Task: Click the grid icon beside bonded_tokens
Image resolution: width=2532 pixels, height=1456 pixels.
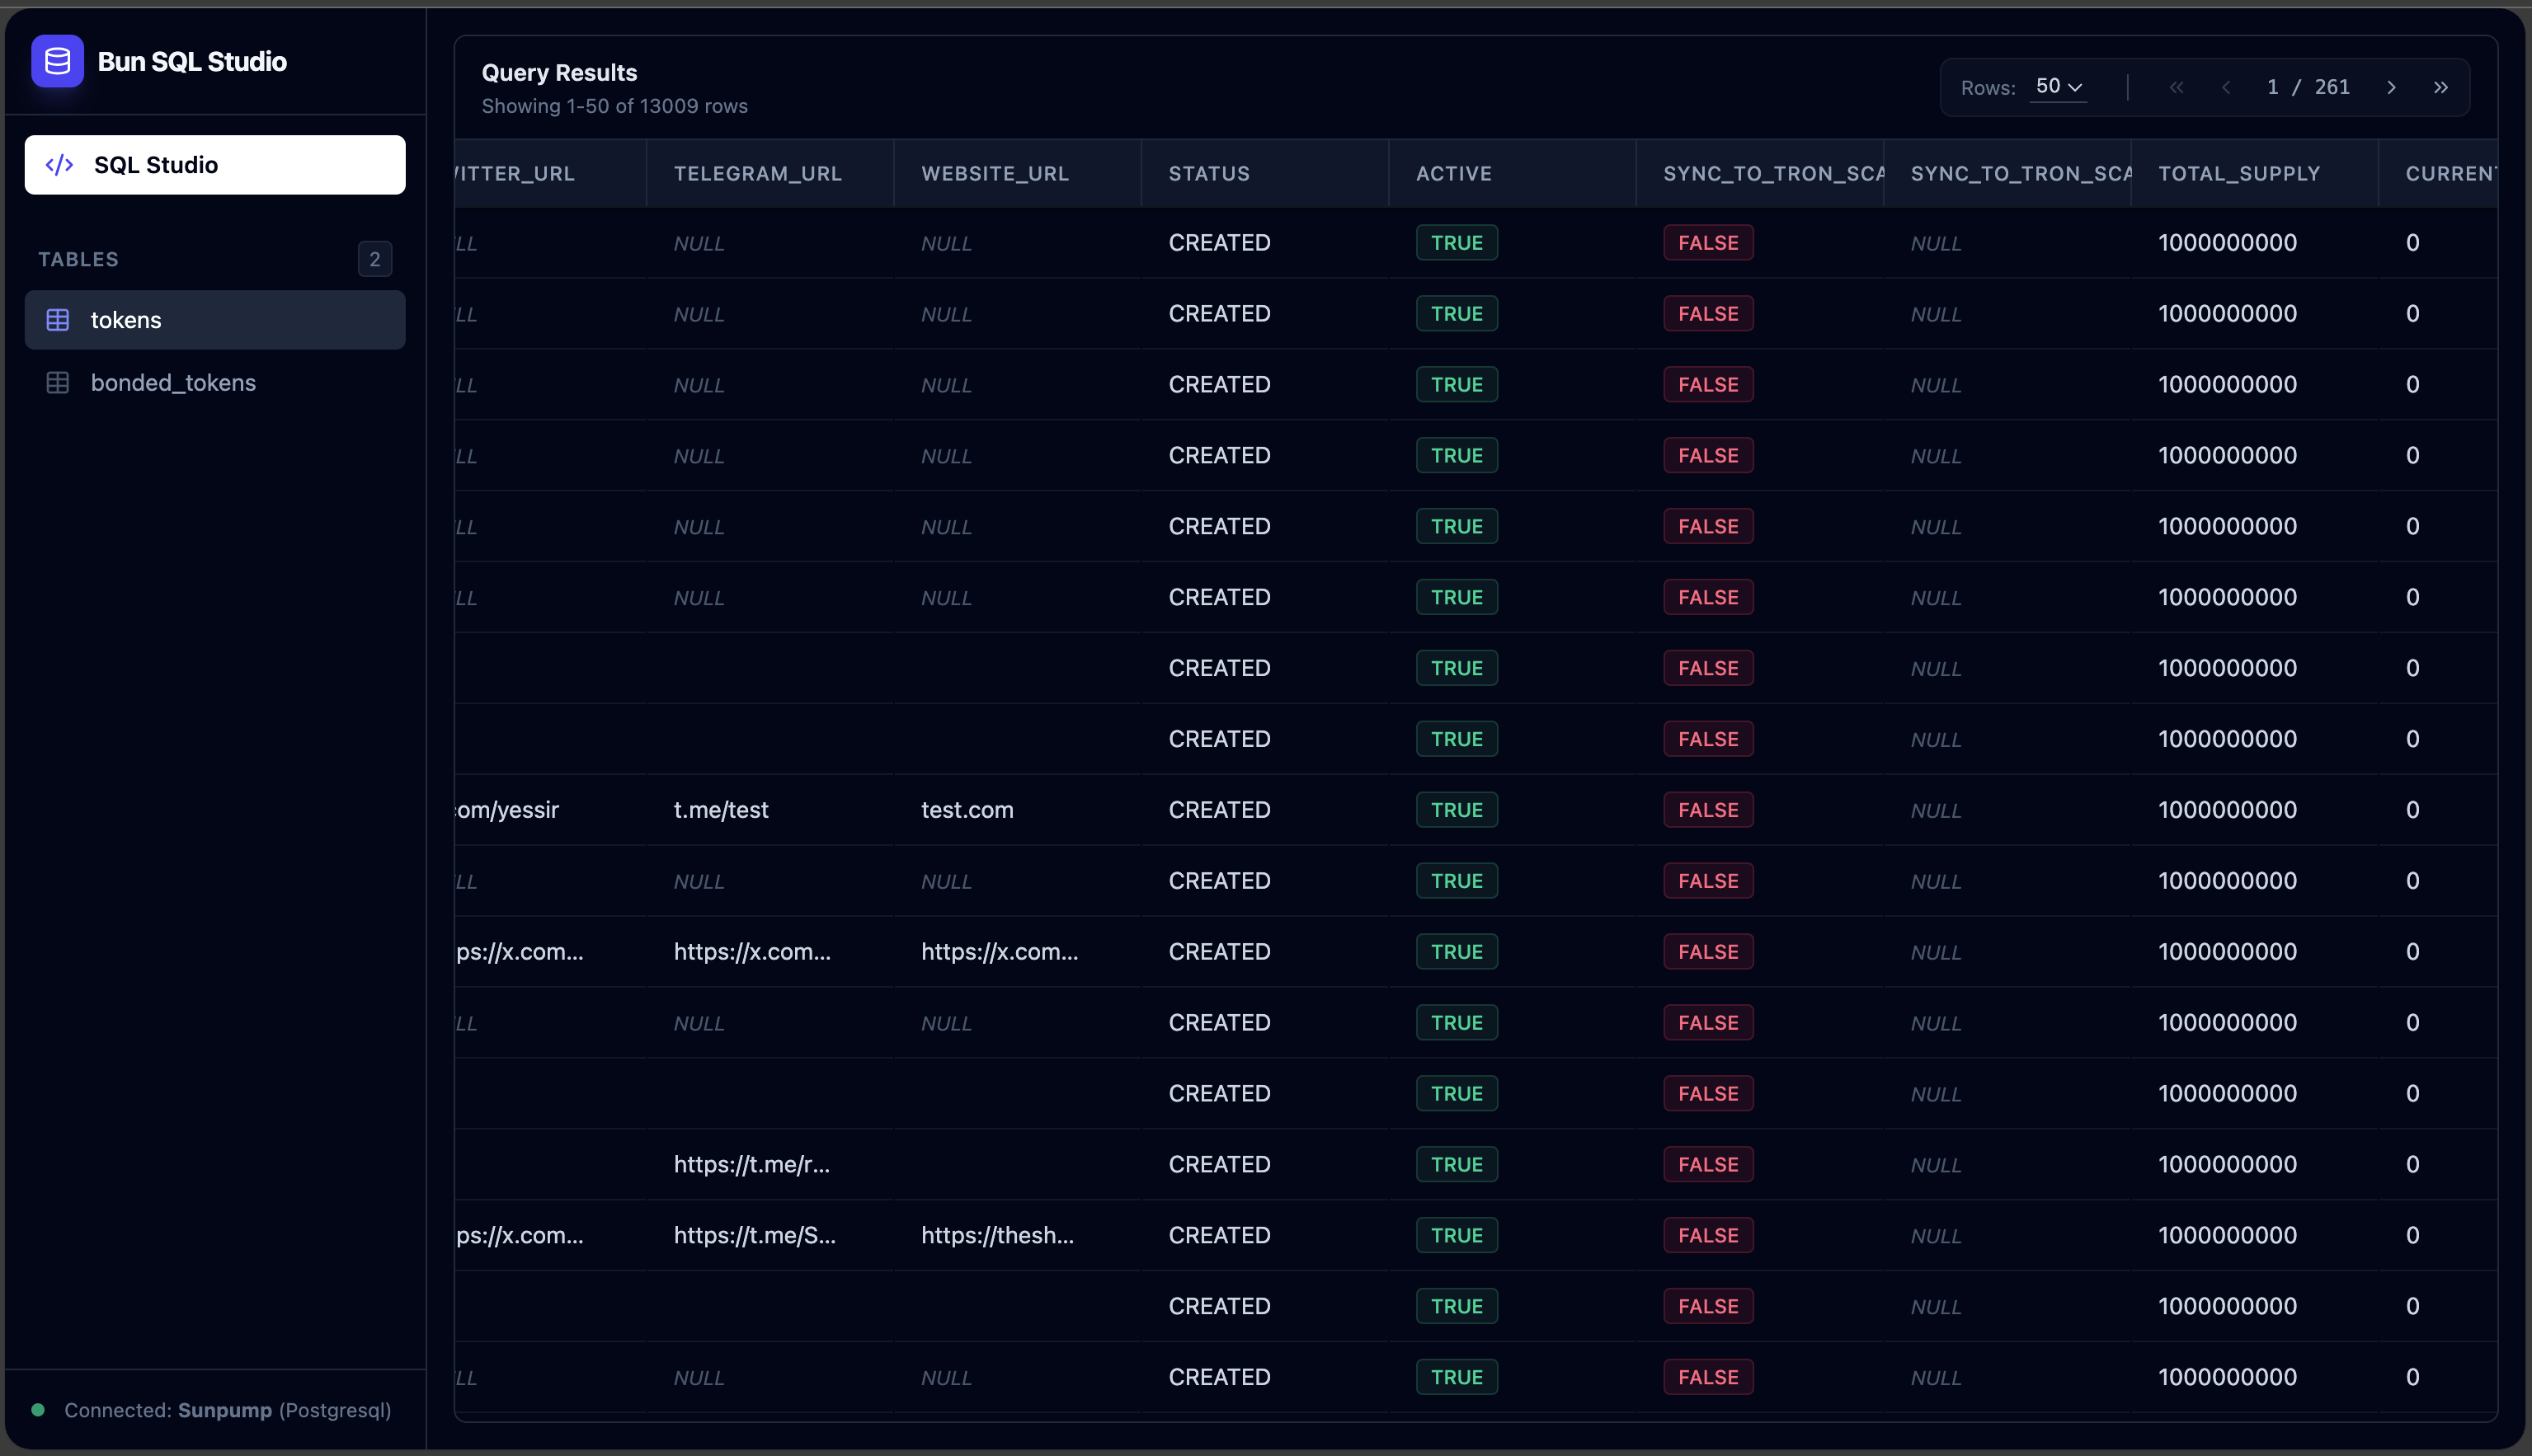Action: pos(58,383)
